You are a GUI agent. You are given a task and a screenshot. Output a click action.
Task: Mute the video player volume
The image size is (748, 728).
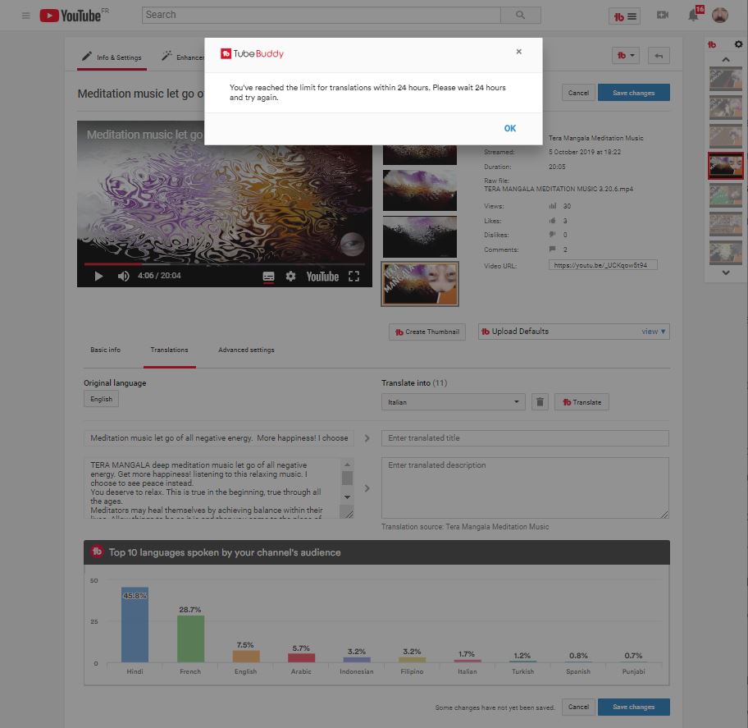coord(124,277)
